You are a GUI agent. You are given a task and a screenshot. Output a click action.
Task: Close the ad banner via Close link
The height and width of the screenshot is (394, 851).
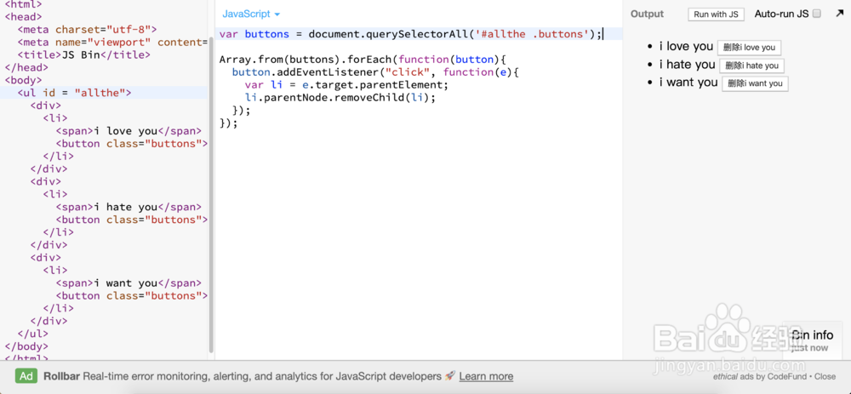click(x=825, y=376)
